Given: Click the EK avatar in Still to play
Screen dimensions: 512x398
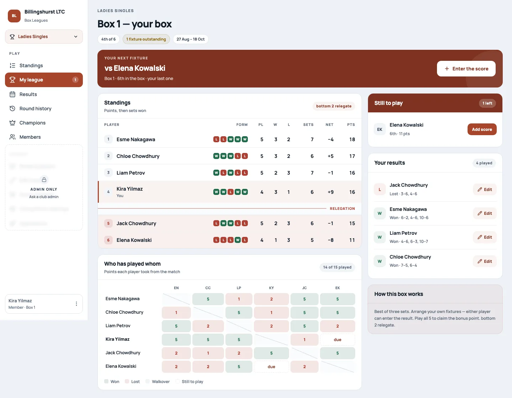Looking at the screenshot, I should point(380,129).
